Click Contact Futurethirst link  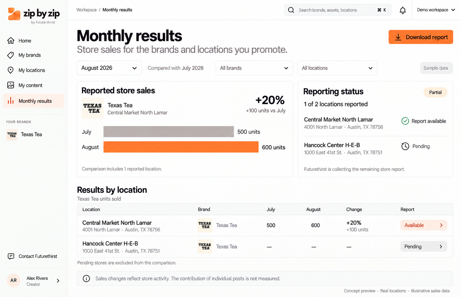tap(38, 256)
